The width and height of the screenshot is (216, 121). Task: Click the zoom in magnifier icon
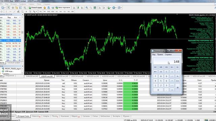coord(87,8)
